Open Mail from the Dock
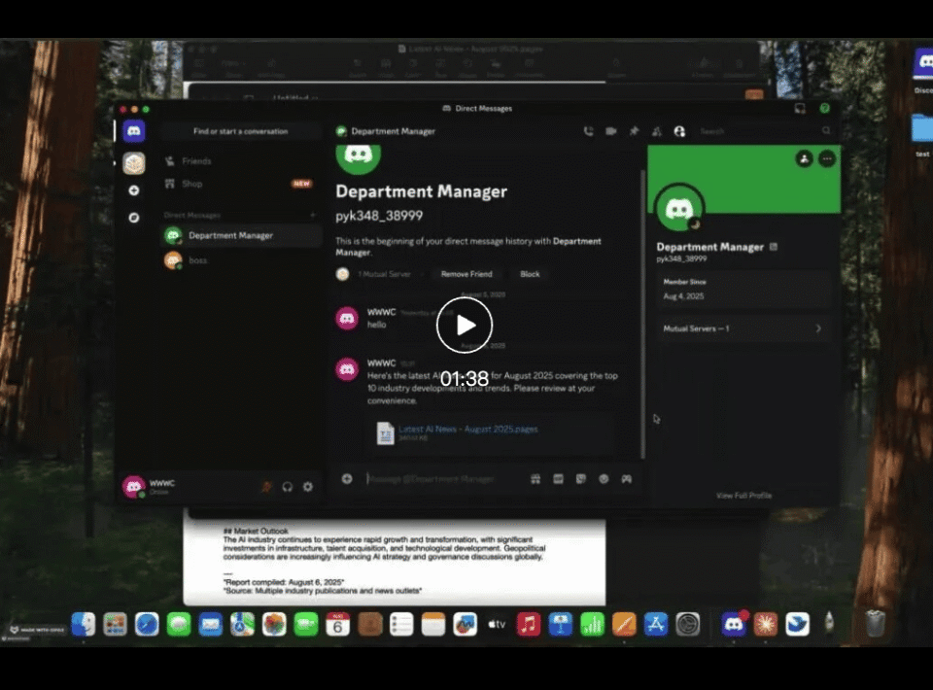Screen dimensions: 933x690 click(x=211, y=625)
